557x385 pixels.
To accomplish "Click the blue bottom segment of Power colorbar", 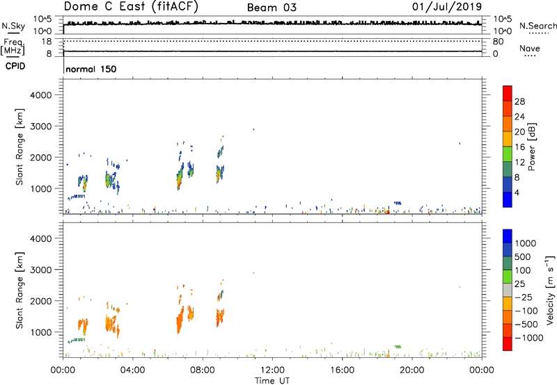I will pos(508,199).
